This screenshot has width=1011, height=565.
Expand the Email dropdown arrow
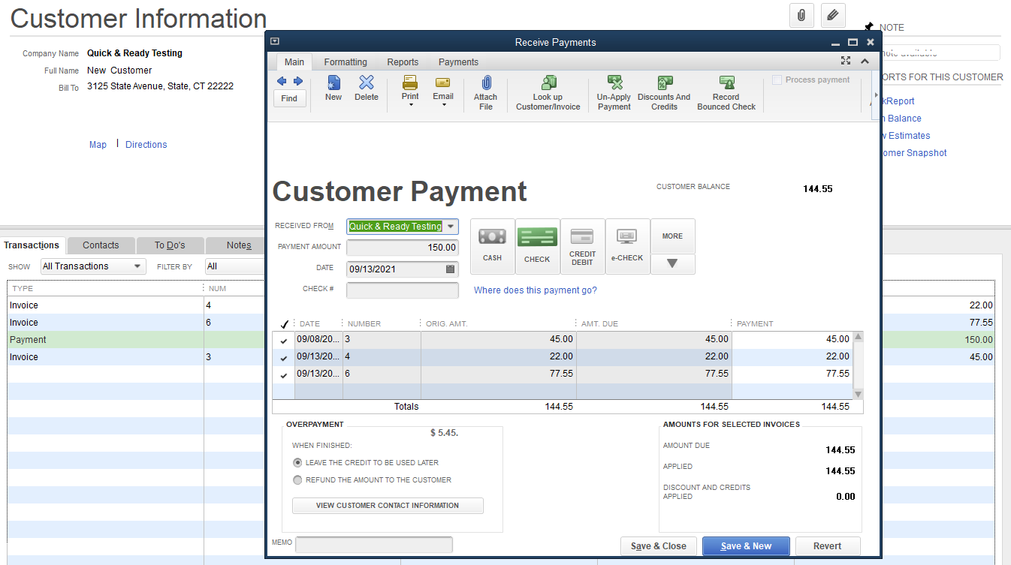coord(444,105)
